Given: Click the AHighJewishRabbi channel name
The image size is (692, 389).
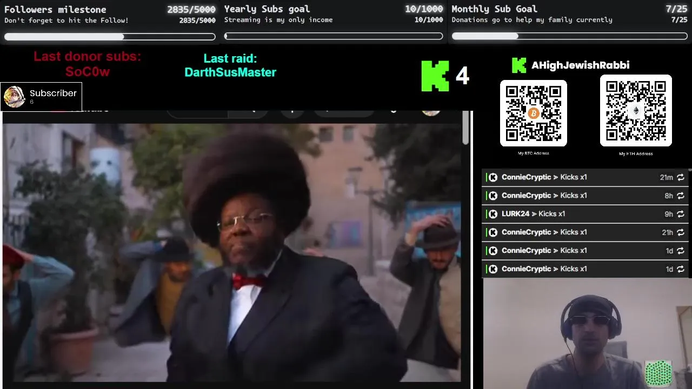Looking at the screenshot, I should click(580, 65).
